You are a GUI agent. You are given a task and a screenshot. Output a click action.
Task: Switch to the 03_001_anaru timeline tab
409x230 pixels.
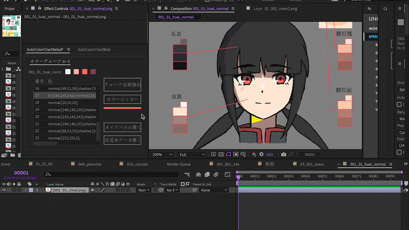[x=312, y=164]
